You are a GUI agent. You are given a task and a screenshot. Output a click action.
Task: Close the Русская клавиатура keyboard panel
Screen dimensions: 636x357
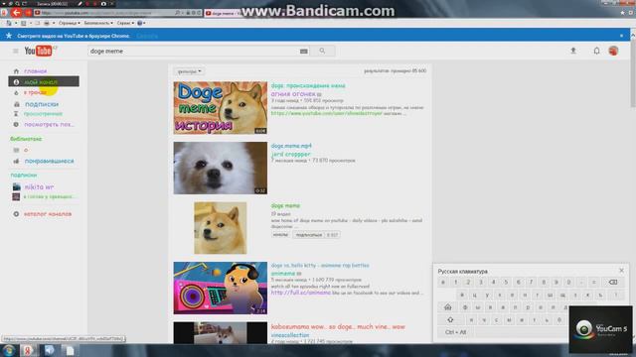pos(621,271)
